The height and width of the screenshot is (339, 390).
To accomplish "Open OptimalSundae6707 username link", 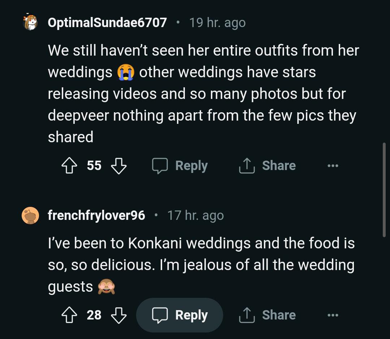I will [x=107, y=23].
